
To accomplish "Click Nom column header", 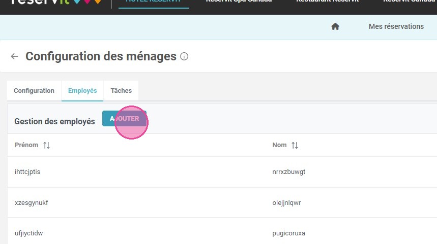I will tap(279, 145).
